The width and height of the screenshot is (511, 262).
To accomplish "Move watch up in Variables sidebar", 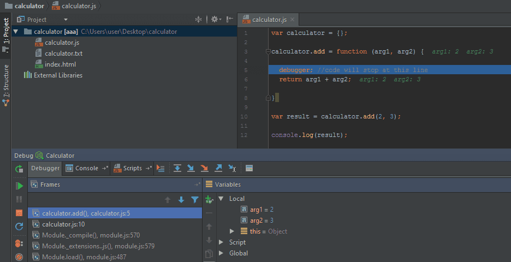I will [209, 227].
